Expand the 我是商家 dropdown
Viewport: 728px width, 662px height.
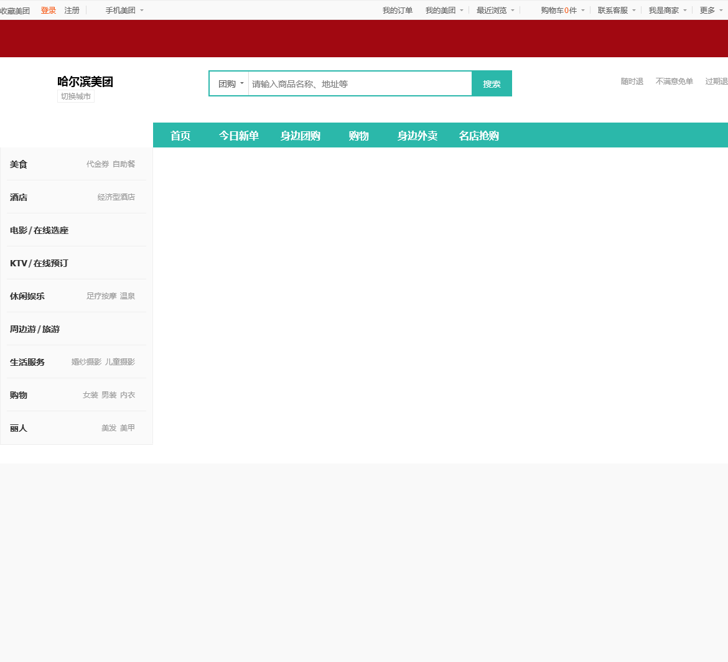pyautogui.click(x=668, y=10)
